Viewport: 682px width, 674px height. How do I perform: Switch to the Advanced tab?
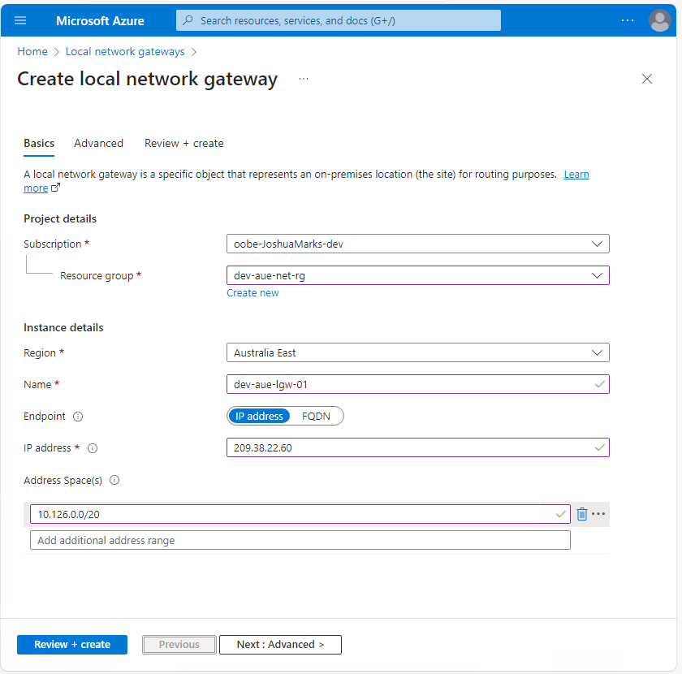[98, 143]
